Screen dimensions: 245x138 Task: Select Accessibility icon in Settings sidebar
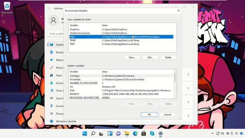[51, 106]
